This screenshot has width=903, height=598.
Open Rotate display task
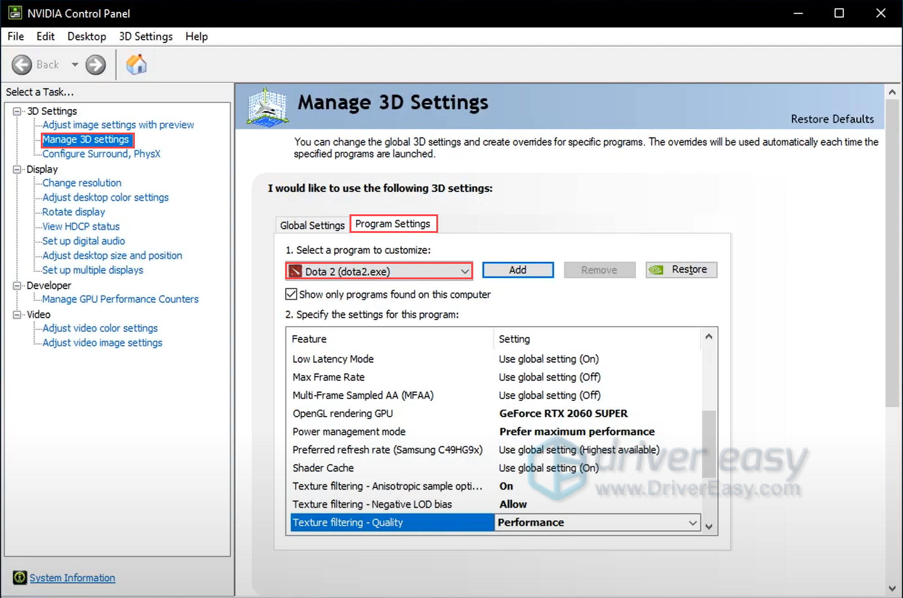tap(74, 212)
